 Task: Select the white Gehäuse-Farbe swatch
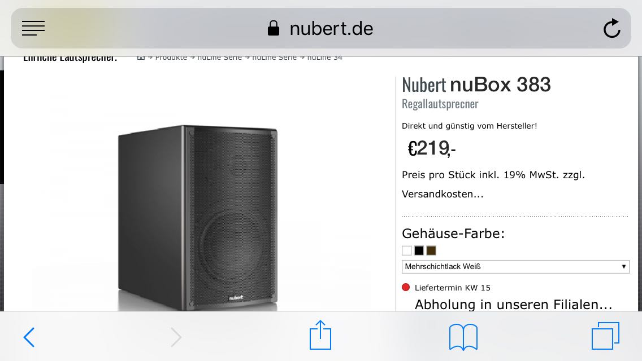407,250
